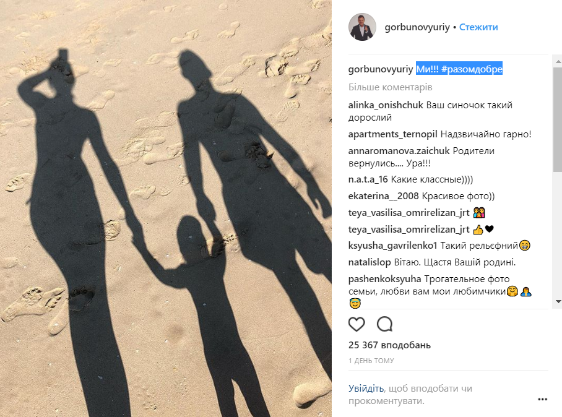Screen dimensions: 562x417
Task: Follow the account via Стежити
Action: (478, 27)
